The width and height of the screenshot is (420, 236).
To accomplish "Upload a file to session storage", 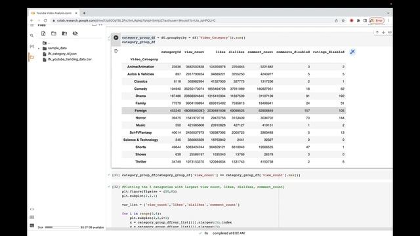I will tap(43, 33).
